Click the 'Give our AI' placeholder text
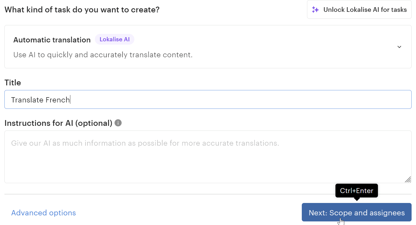 click(x=145, y=143)
